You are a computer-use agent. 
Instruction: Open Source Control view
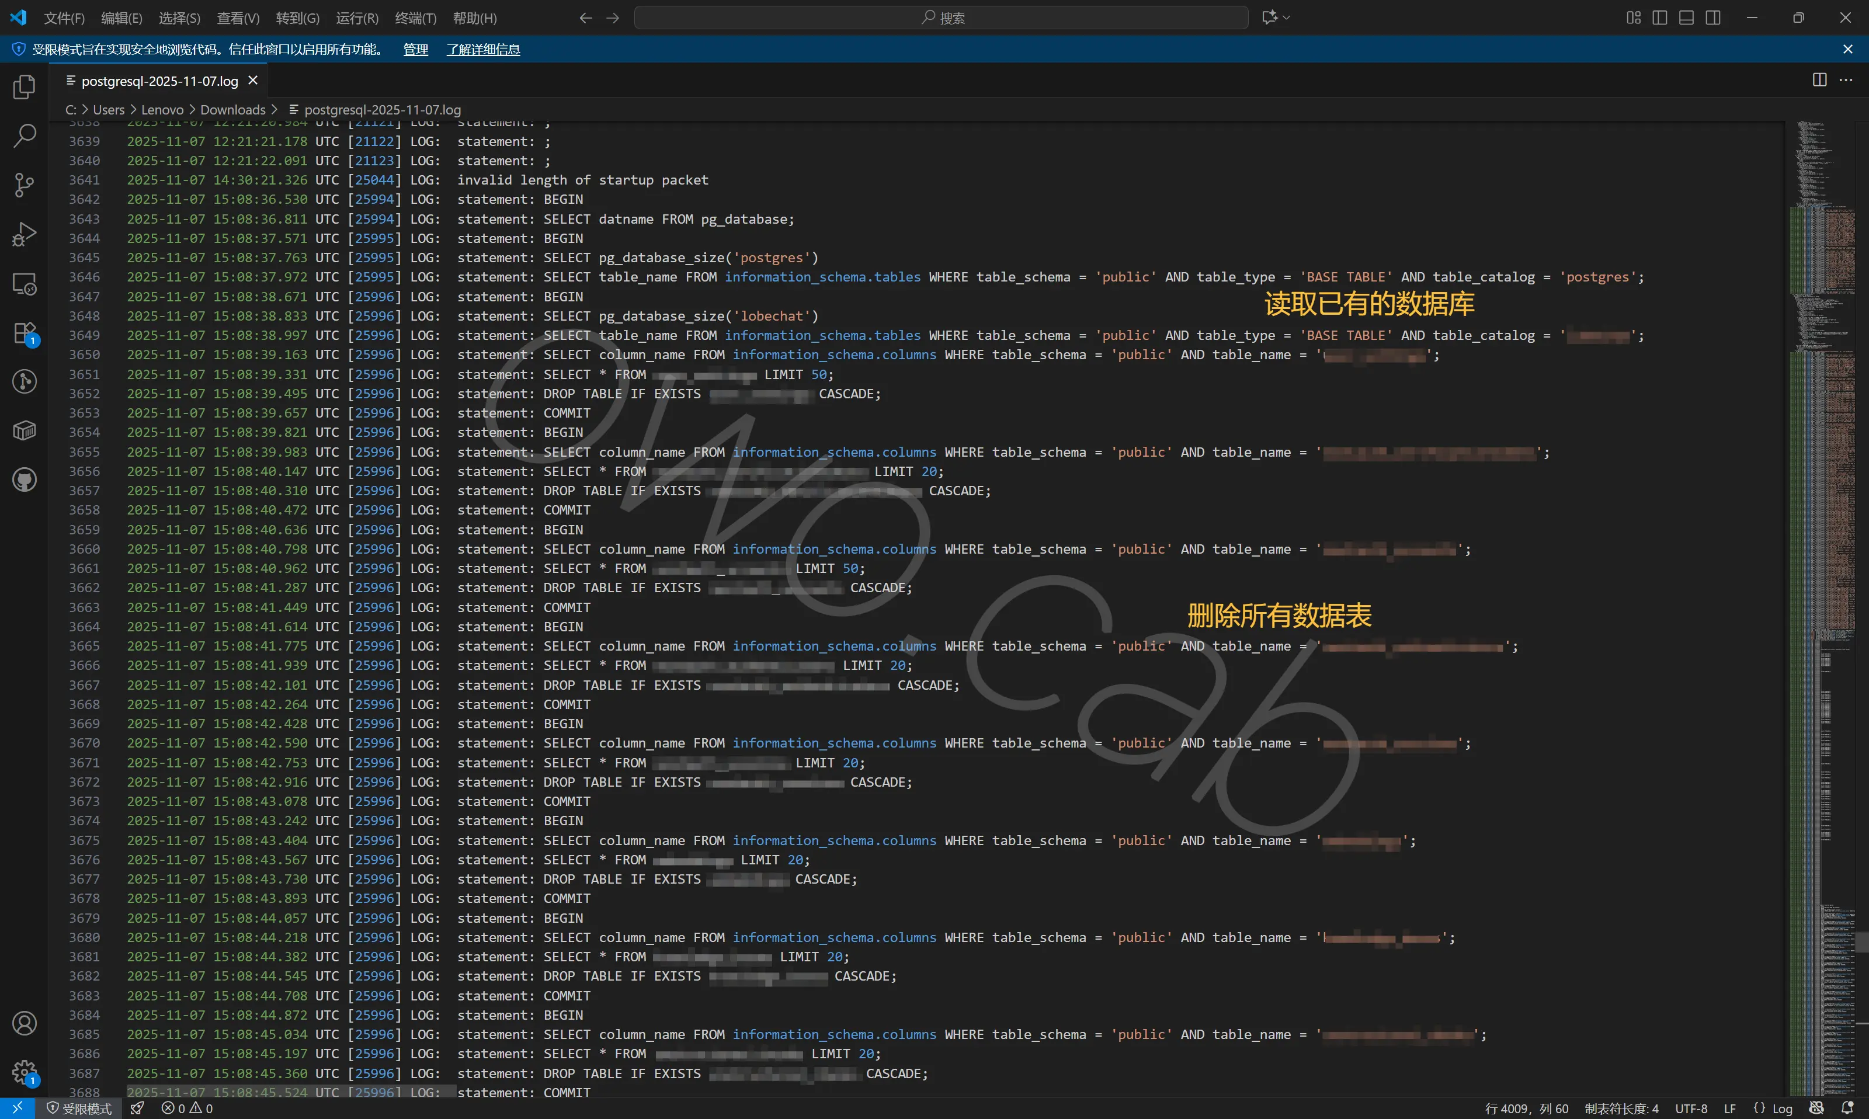click(24, 185)
